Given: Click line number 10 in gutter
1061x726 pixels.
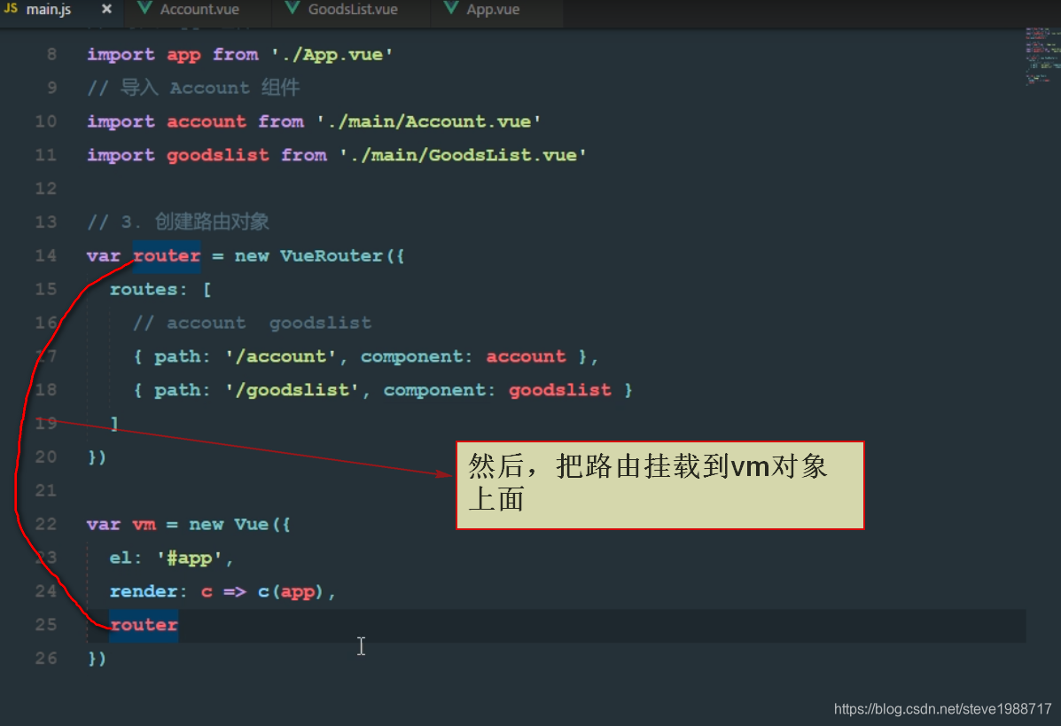Looking at the screenshot, I should tap(46, 121).
